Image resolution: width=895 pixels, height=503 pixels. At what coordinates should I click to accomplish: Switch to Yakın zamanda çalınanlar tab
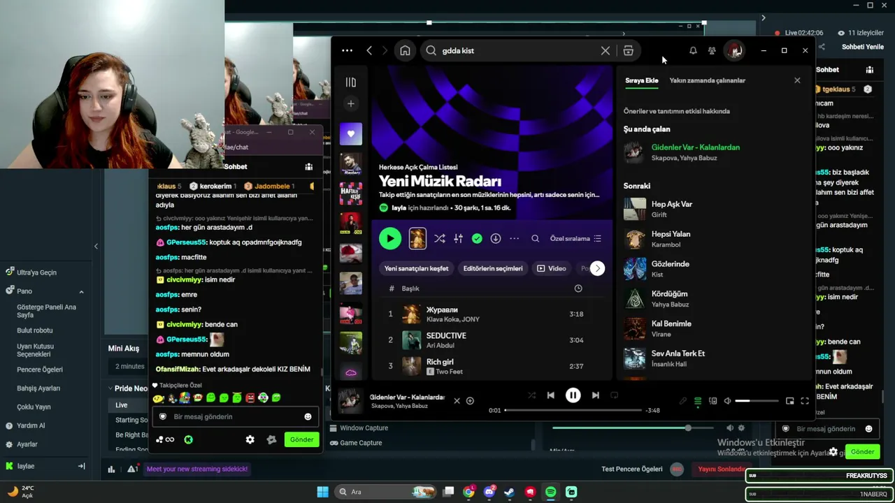[708, 80]
